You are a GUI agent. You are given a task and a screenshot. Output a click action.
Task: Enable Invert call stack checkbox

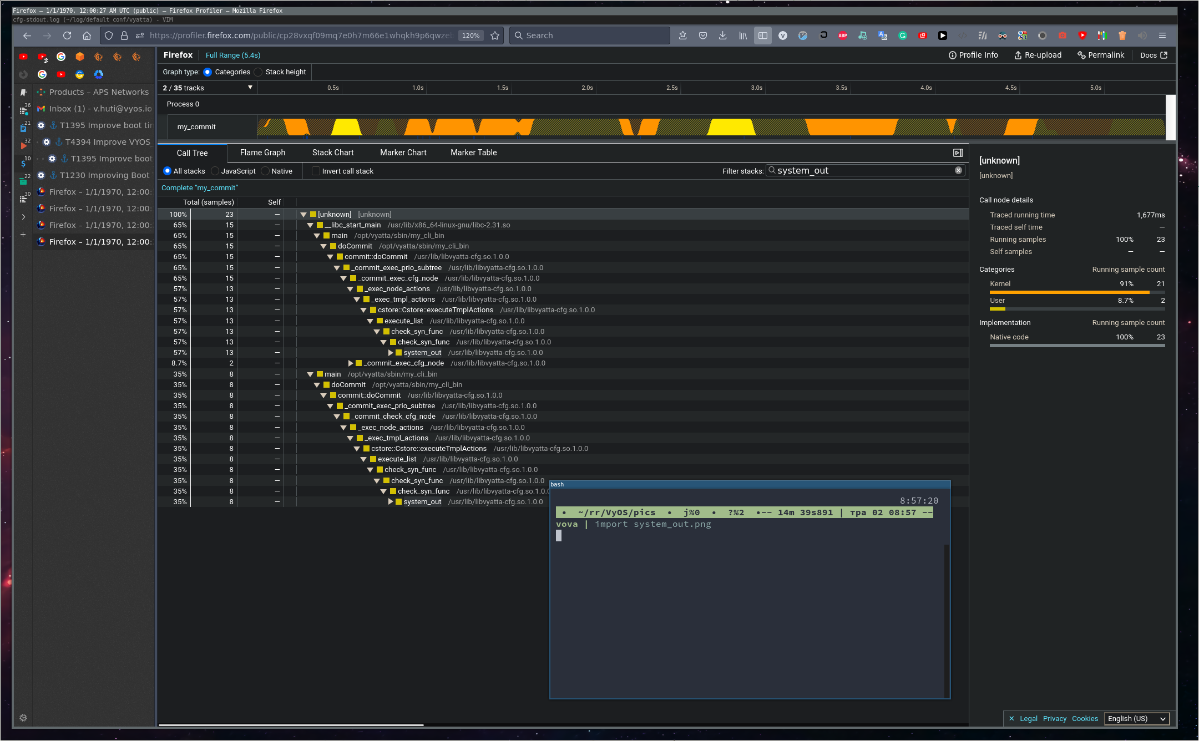[x=316, y=171]
